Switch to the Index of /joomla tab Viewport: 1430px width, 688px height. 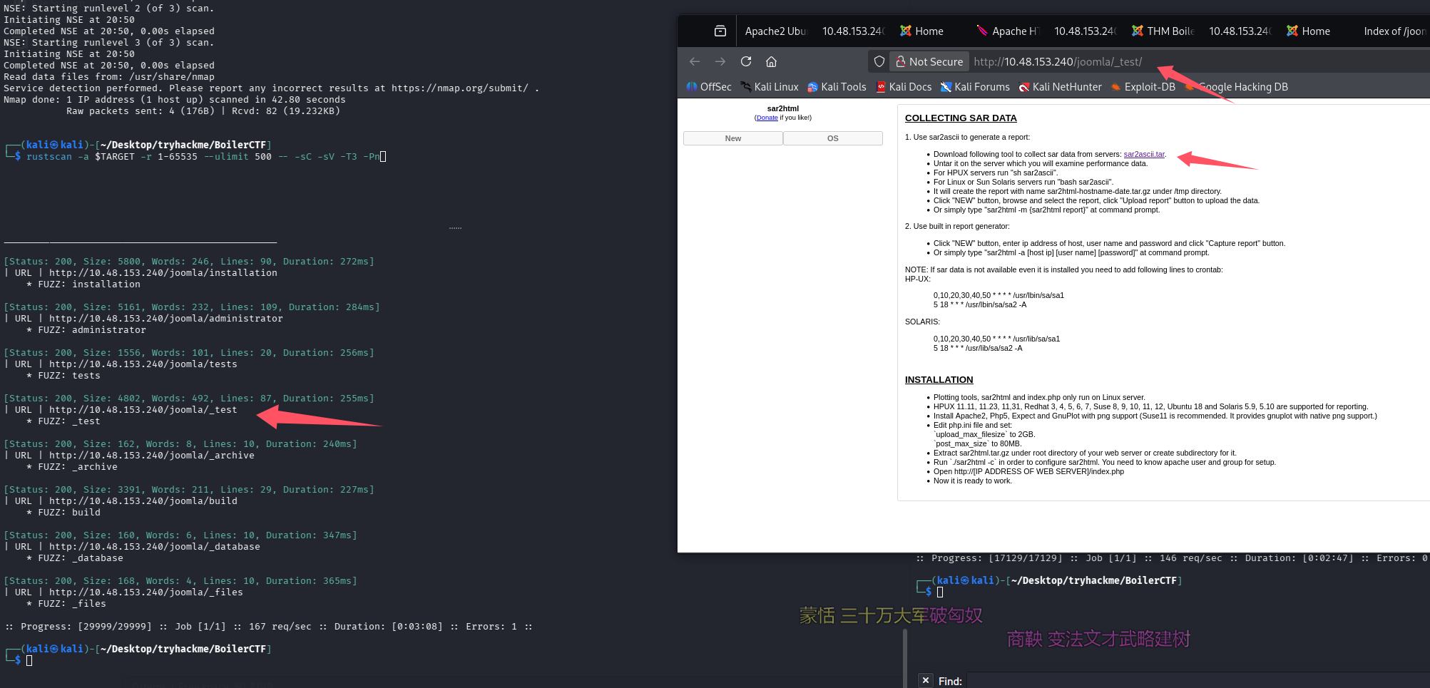(1394, 31)
